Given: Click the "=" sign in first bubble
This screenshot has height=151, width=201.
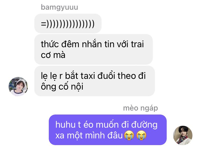Looking at the screenshot, I should pyautogui.click(x=43, y=24).
